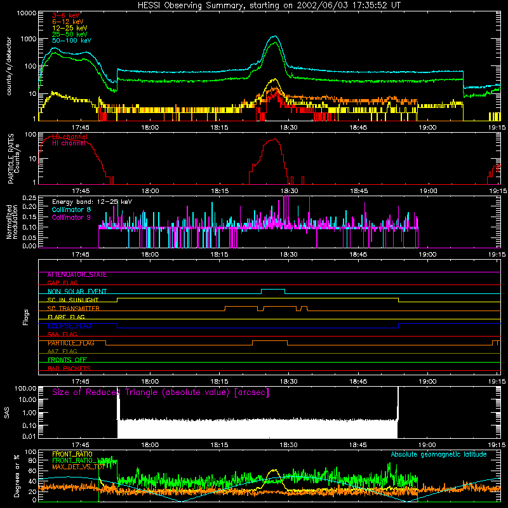Click the GAP_FLAG label

62,283
